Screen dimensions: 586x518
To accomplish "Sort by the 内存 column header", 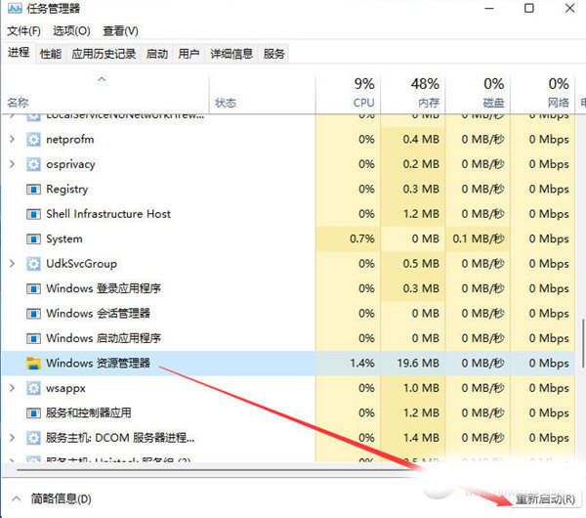I will (x=413, y=94).
